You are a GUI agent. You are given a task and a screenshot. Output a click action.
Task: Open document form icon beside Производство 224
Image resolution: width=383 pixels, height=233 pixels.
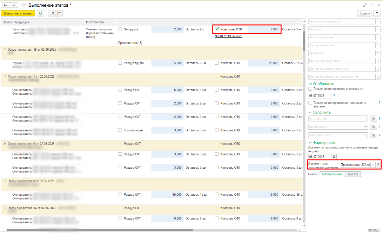378,165
